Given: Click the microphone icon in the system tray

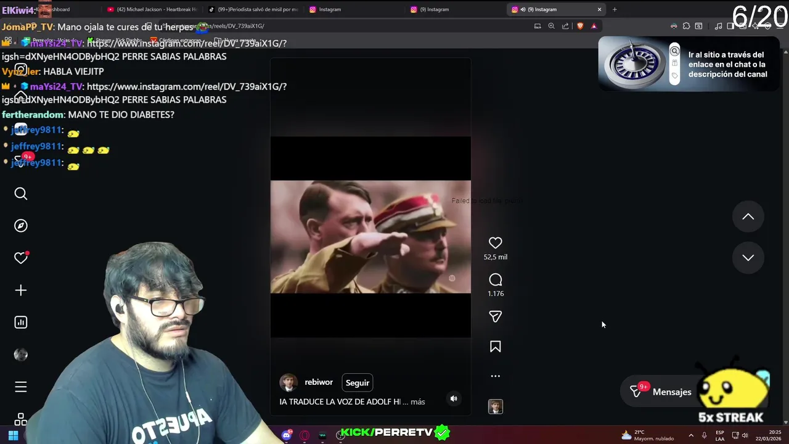Looking at the screenshot, I should pos(704,435).
